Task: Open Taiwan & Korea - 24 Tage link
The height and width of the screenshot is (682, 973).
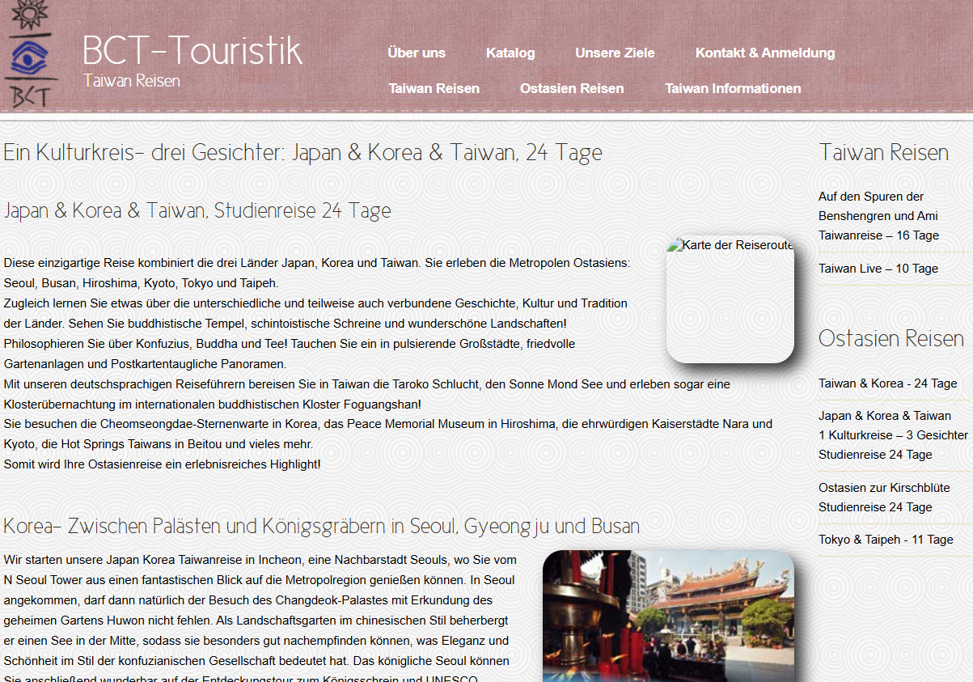Action: tap(887, 383)
